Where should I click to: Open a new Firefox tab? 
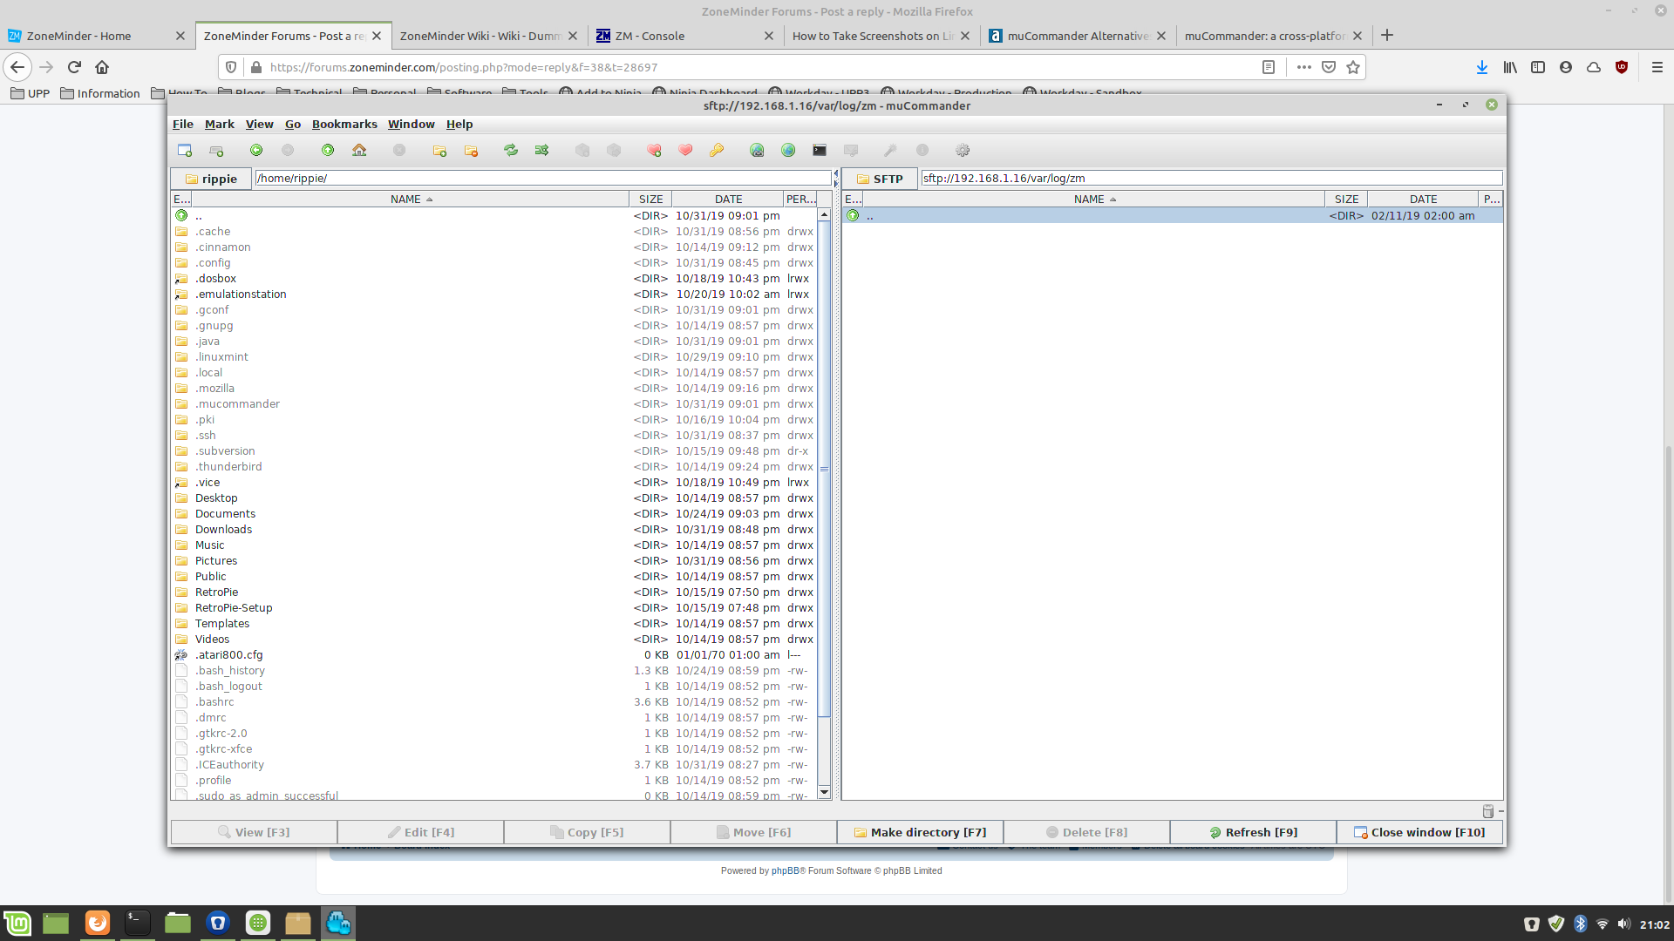pos(1387,36)
